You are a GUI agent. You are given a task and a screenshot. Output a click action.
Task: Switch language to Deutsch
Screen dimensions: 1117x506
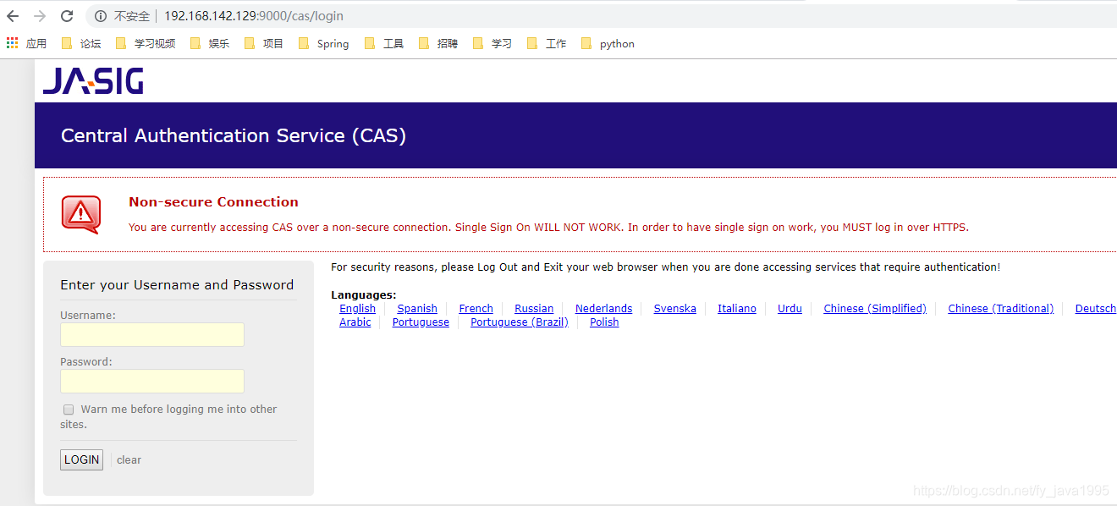(1096, 309)
